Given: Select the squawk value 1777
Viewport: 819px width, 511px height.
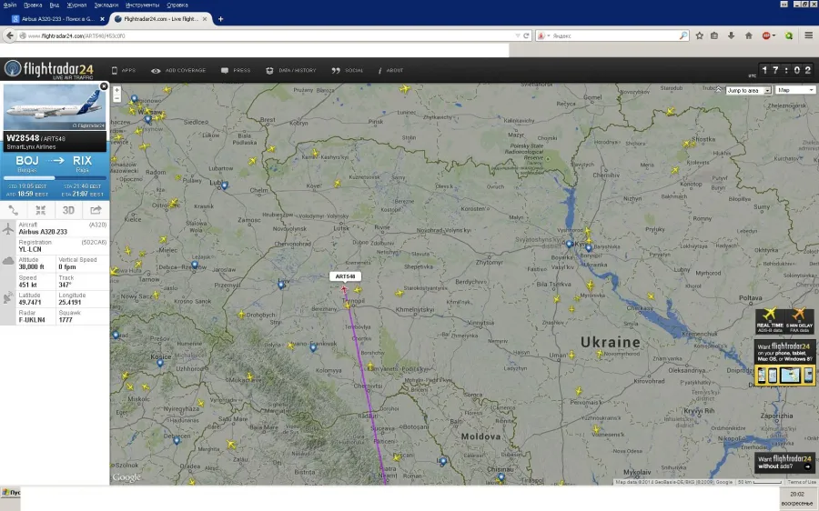Looking at the screenshot, I should [66, 320].
